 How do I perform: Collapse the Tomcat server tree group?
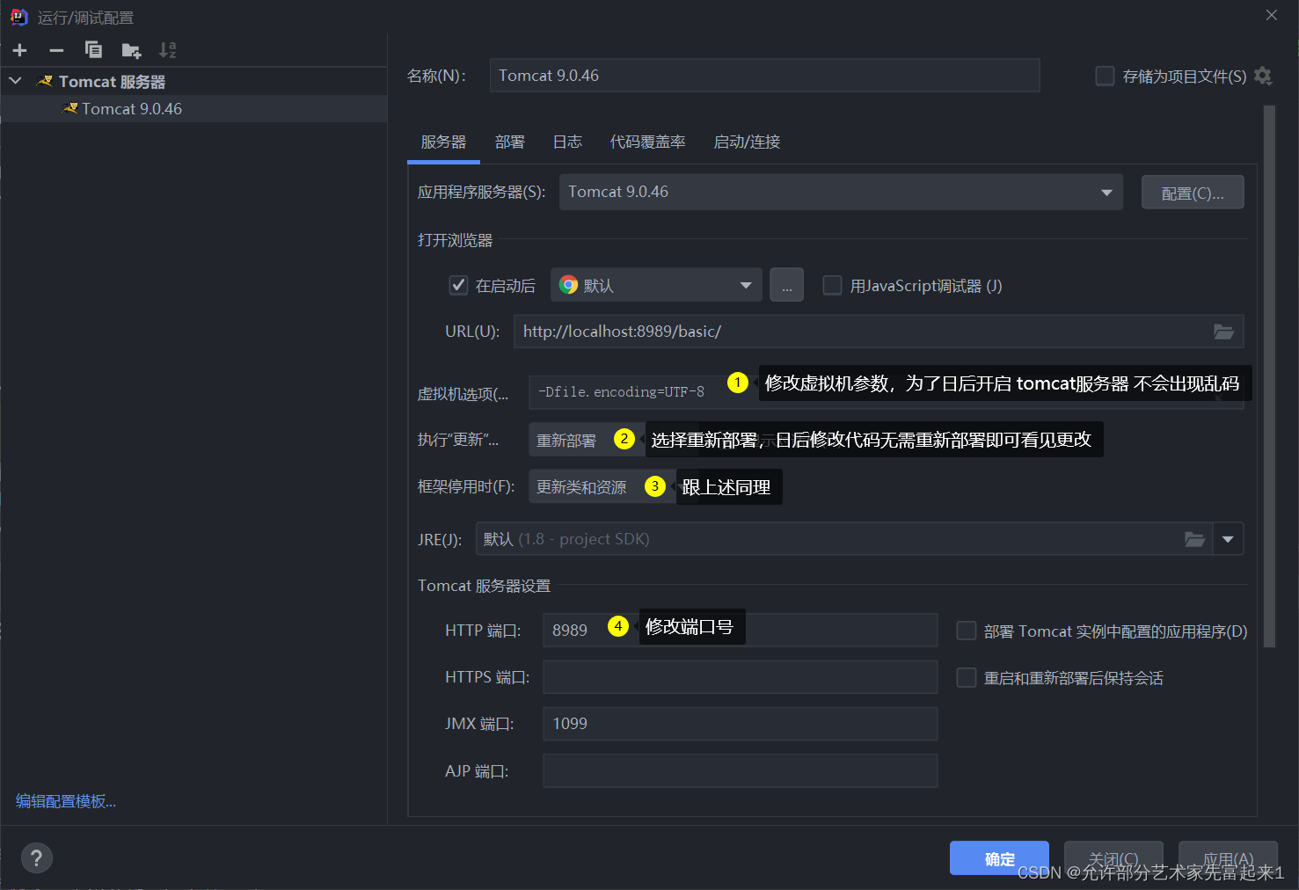(15, 81)
